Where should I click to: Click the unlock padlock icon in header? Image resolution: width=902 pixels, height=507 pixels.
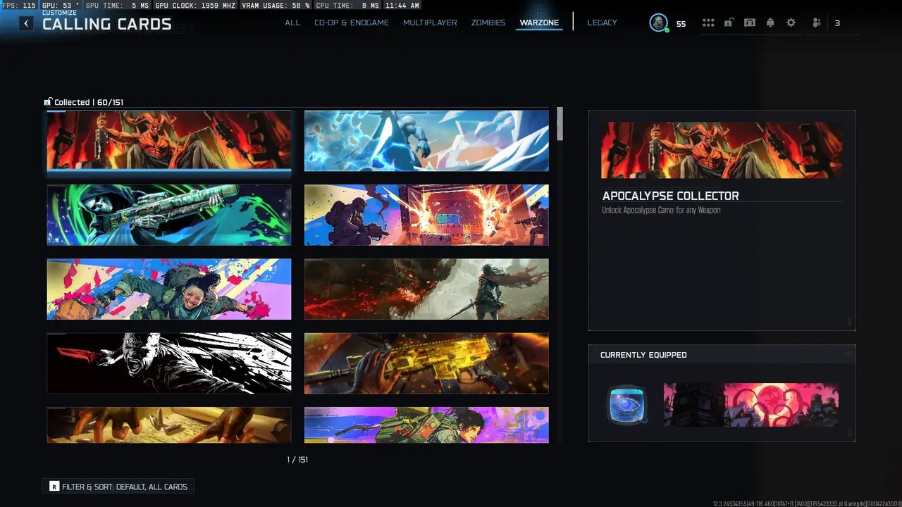[x=729, y=23]
